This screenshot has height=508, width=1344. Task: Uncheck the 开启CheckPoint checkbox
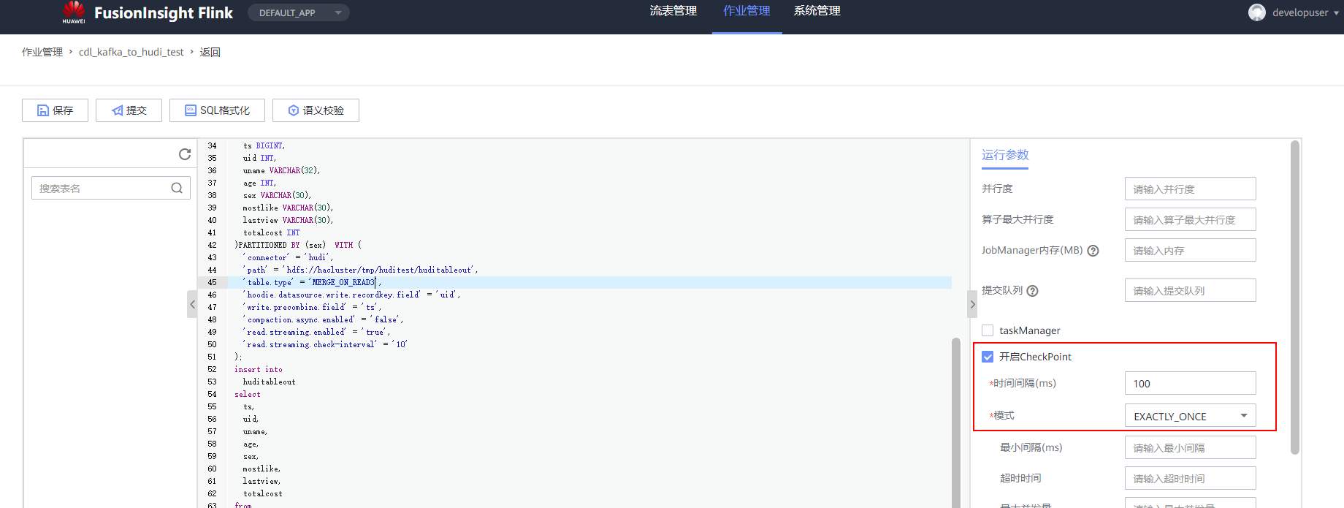tap(988, 357)
